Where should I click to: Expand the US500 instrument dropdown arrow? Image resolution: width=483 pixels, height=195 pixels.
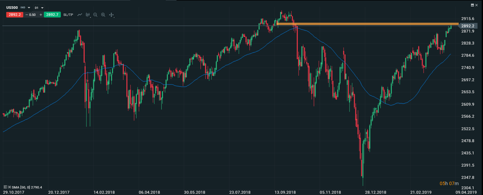coord(29,8)
